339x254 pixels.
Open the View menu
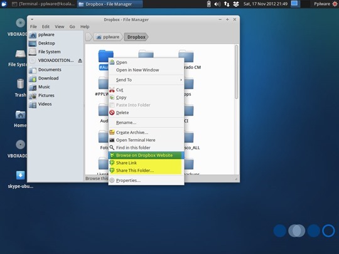pyautogui.click(x=60, y=26)
